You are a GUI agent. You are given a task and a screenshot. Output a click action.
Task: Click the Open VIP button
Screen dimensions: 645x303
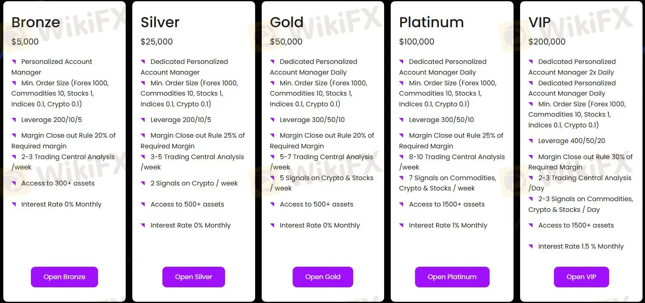coord(581,277)
